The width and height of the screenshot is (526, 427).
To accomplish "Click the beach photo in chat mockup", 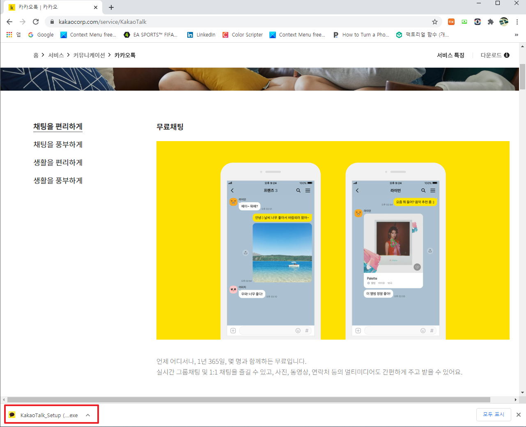I will pos(282,253).
